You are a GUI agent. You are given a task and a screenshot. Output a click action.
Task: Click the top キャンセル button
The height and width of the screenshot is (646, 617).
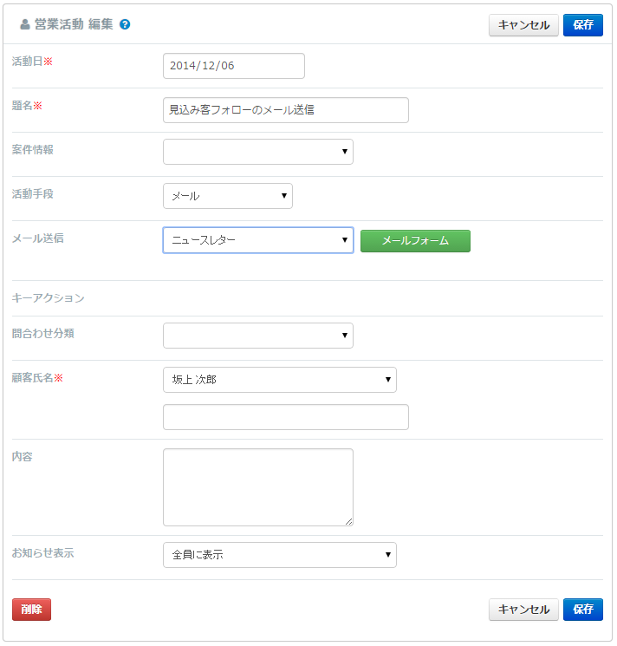click(523, 25)
